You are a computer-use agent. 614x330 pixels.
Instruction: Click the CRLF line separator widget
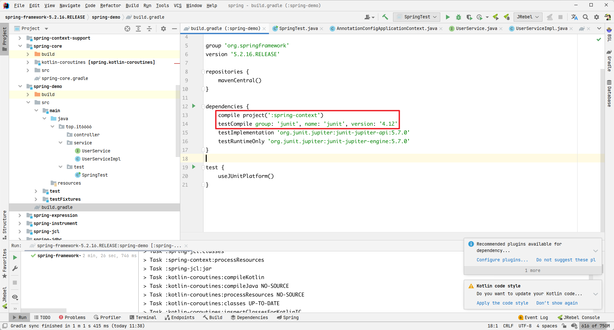point(508,326)
